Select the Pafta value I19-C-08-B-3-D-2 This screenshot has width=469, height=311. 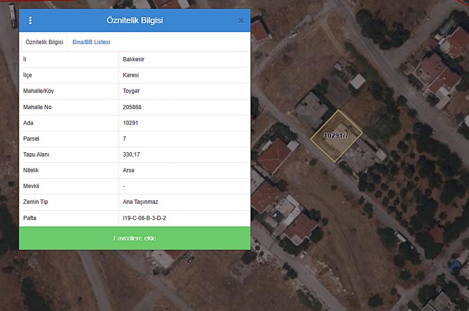pos(144,218)
